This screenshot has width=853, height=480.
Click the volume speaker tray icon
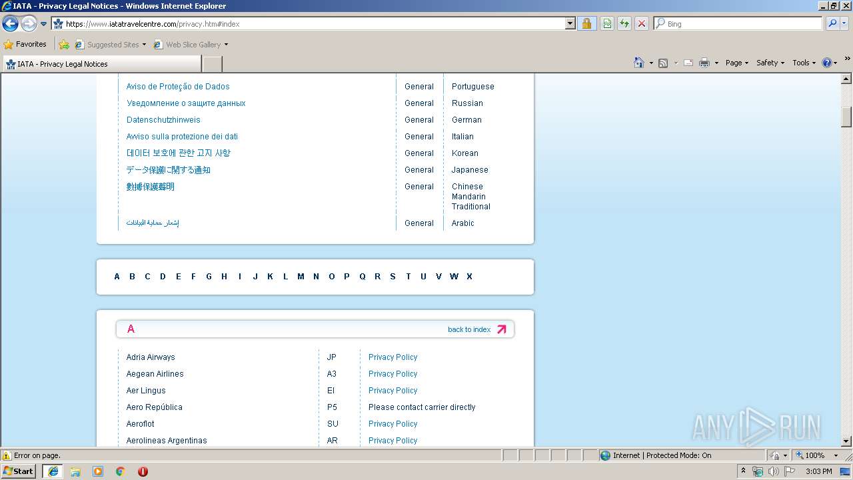(x=773, y=471)
